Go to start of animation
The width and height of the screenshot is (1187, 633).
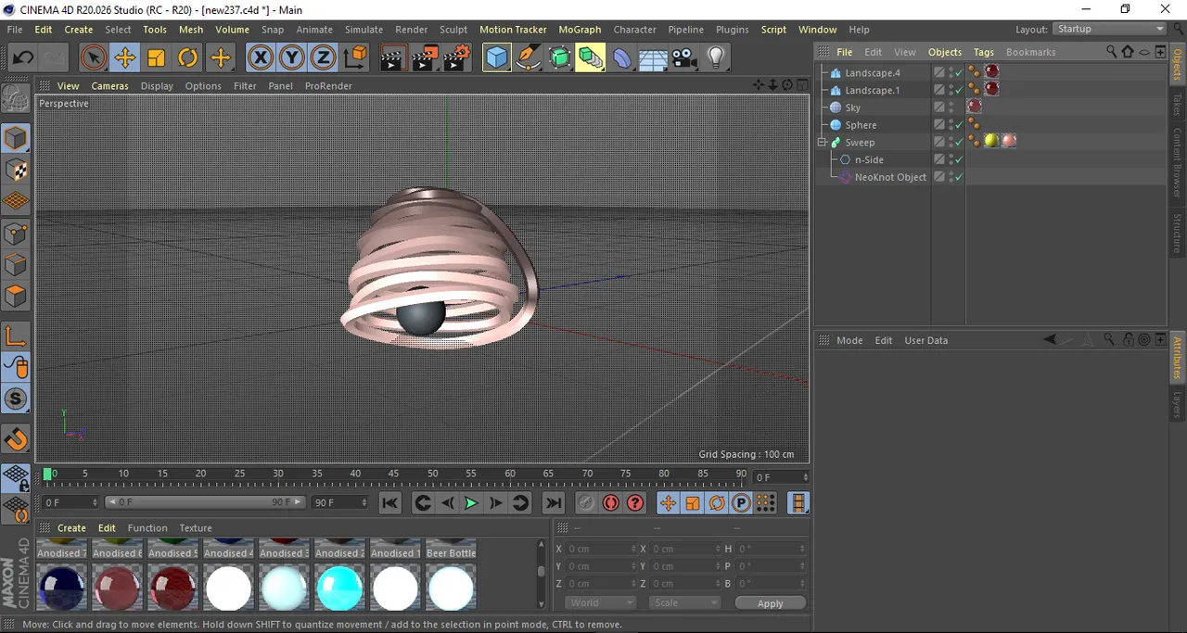390,502
